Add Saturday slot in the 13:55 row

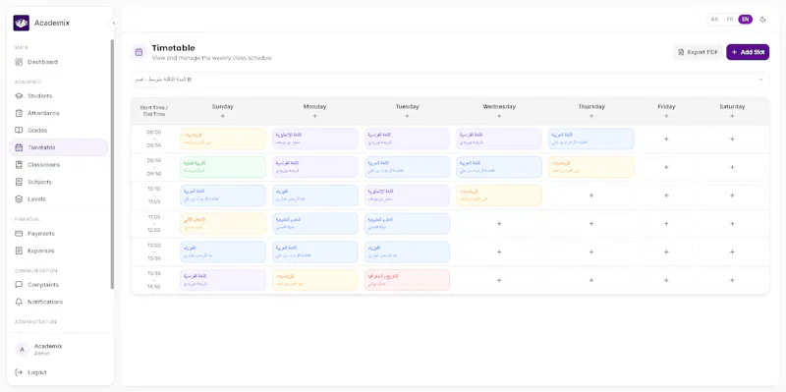(732, 280)
